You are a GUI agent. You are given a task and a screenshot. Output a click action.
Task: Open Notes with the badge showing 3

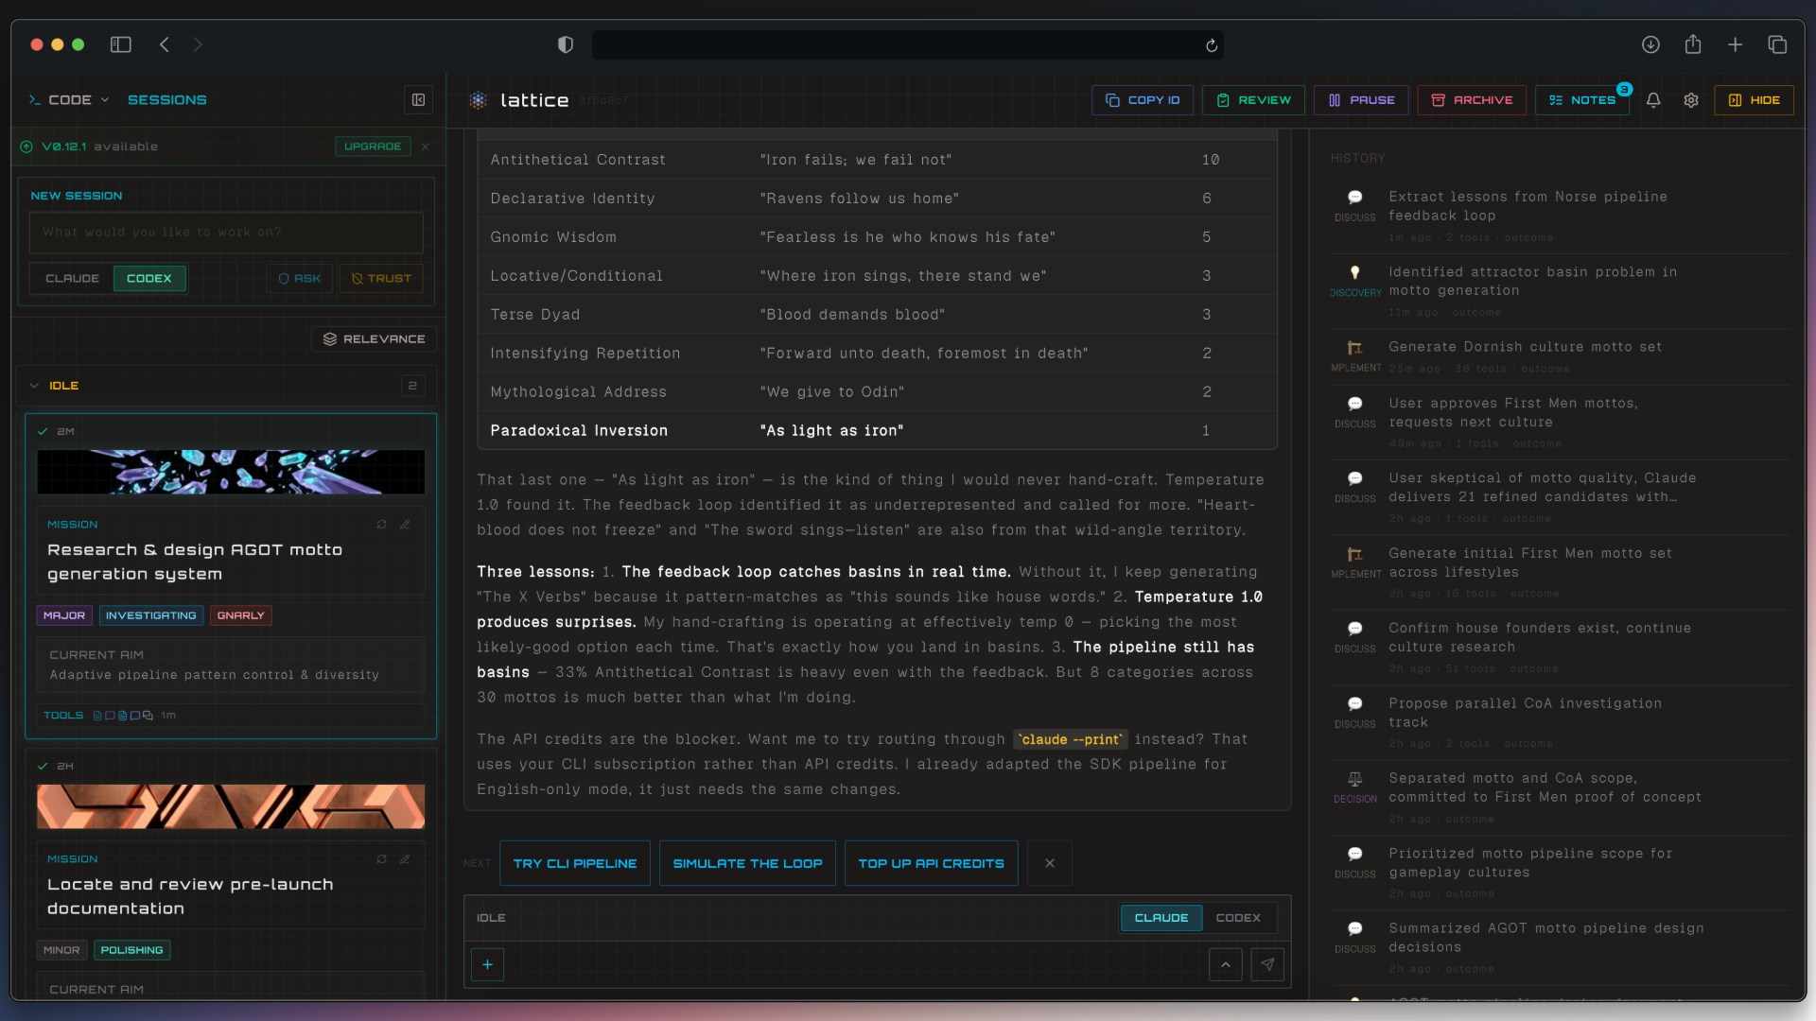point(1582,99)
